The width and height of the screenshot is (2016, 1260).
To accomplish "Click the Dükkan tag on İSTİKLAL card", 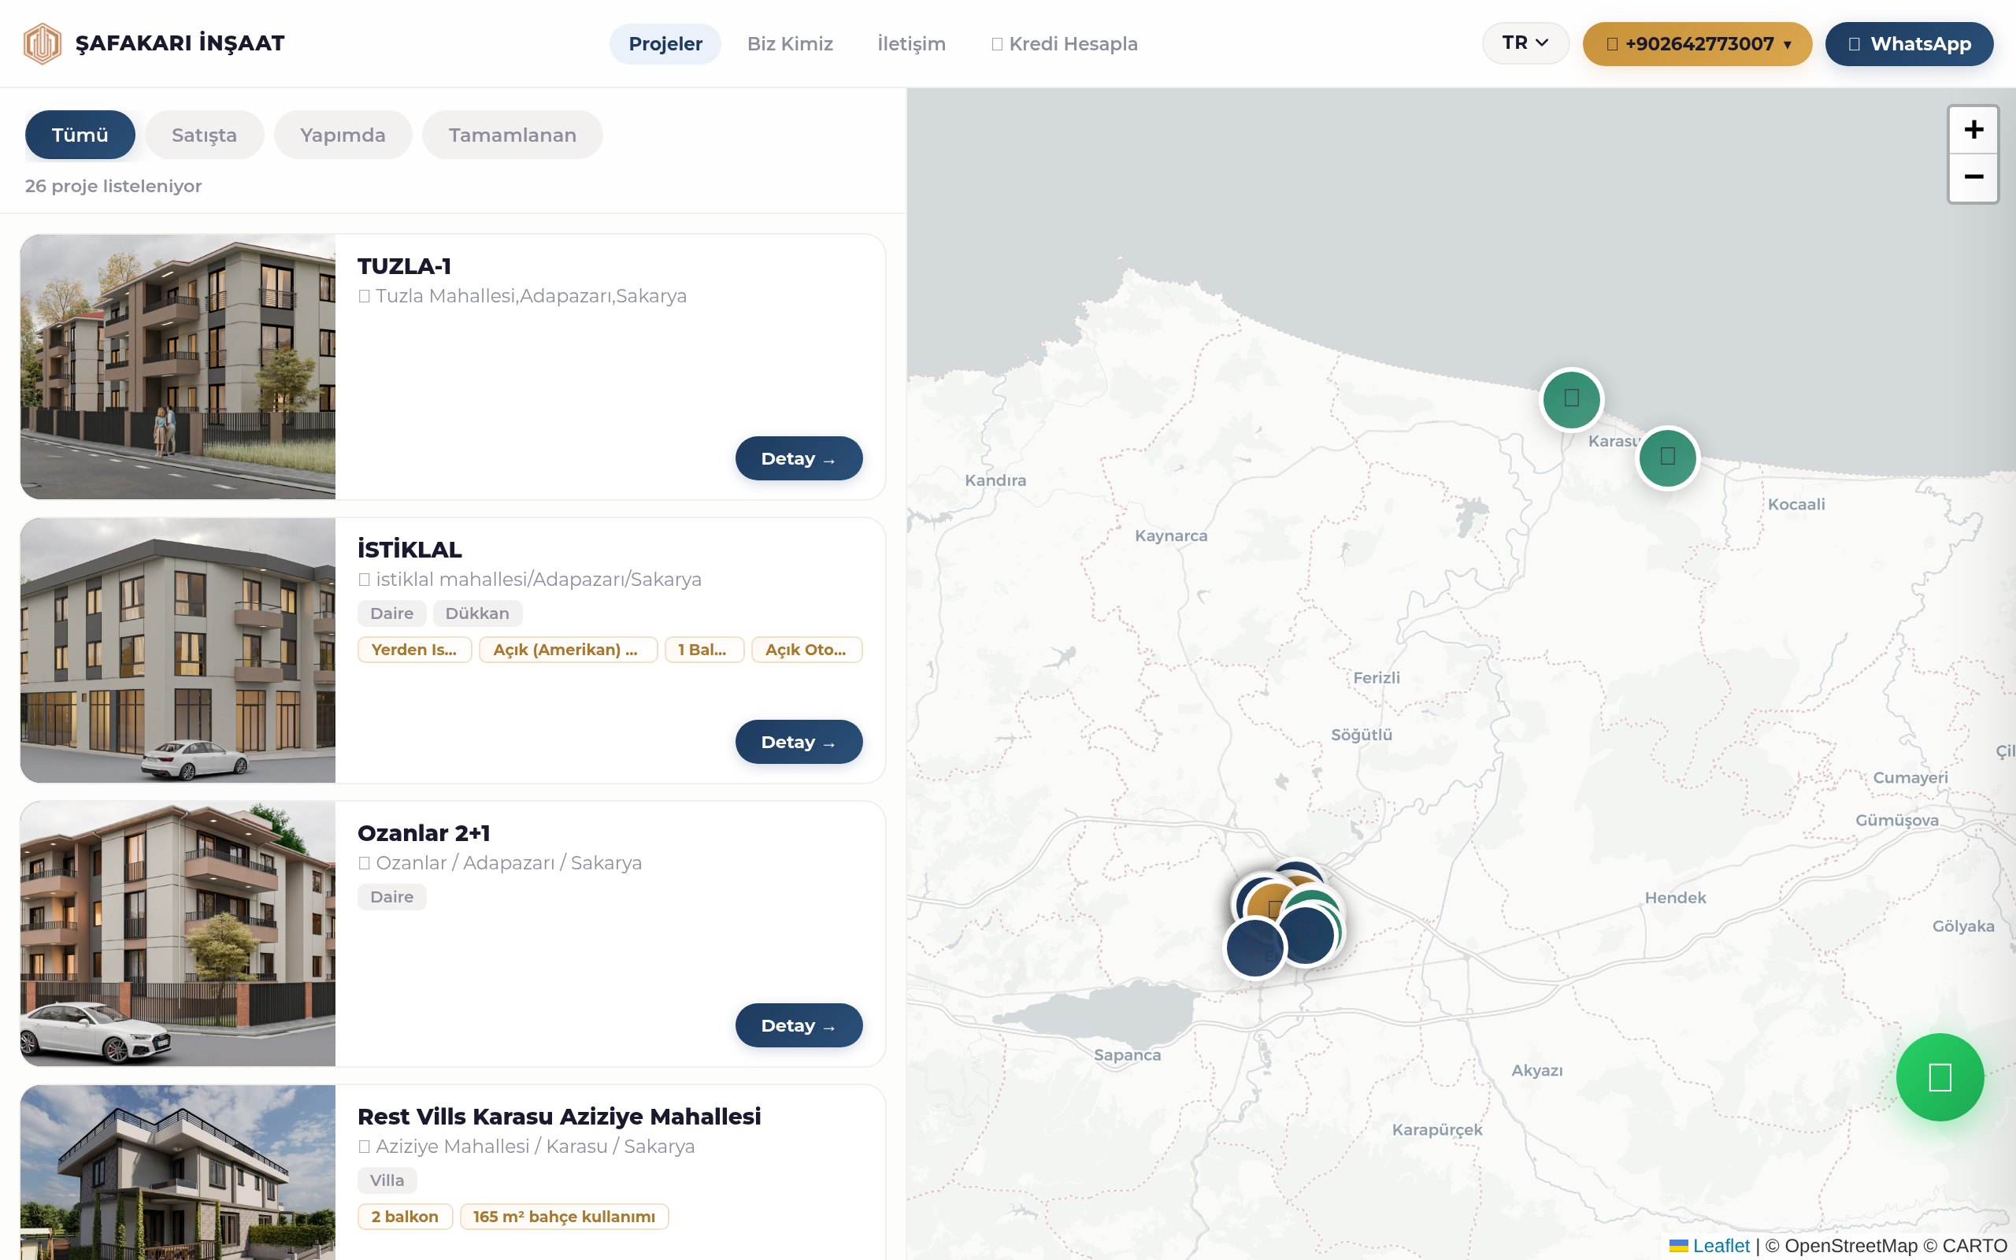I will pos(477,613).
